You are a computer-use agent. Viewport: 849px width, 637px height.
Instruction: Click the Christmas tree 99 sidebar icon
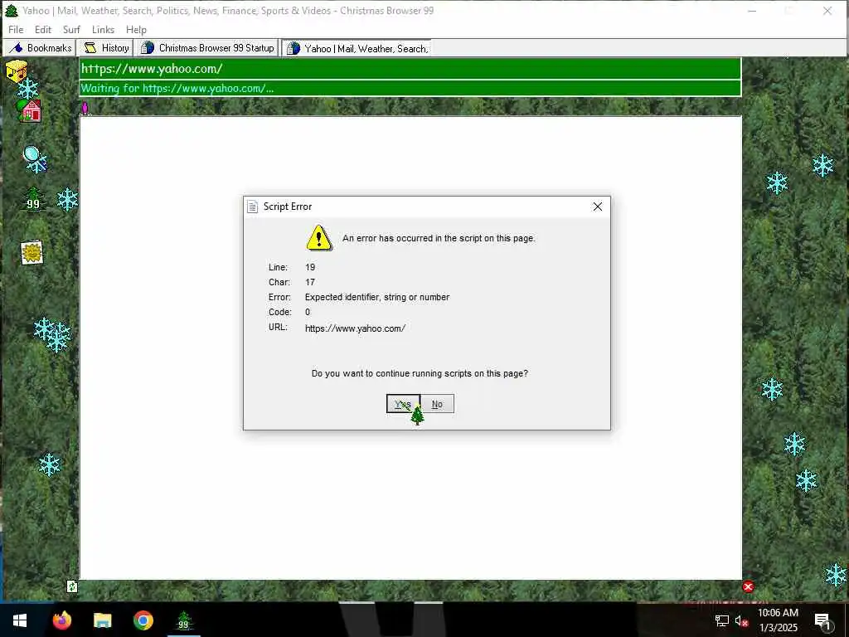(x=33, y=198)
